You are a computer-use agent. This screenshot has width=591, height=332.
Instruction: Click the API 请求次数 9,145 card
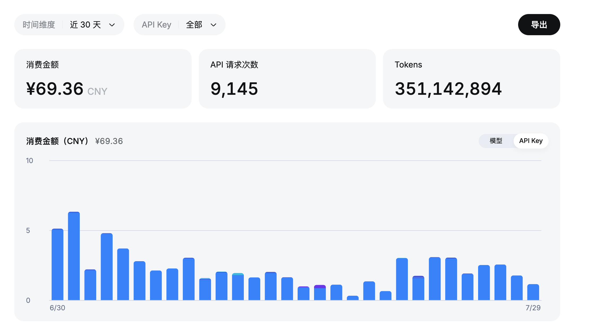pos(287,79)
